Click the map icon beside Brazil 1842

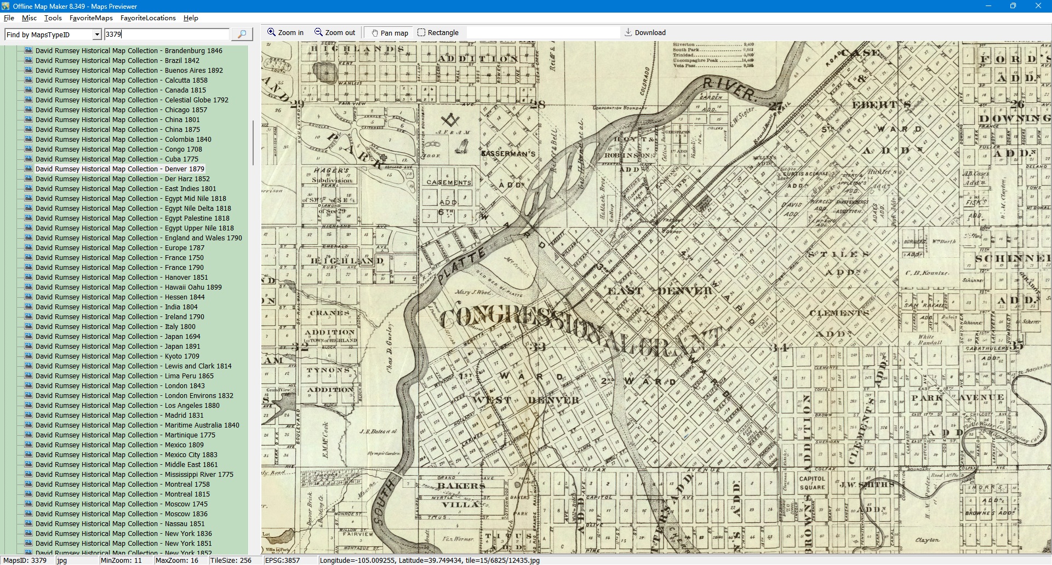[28, 61]
